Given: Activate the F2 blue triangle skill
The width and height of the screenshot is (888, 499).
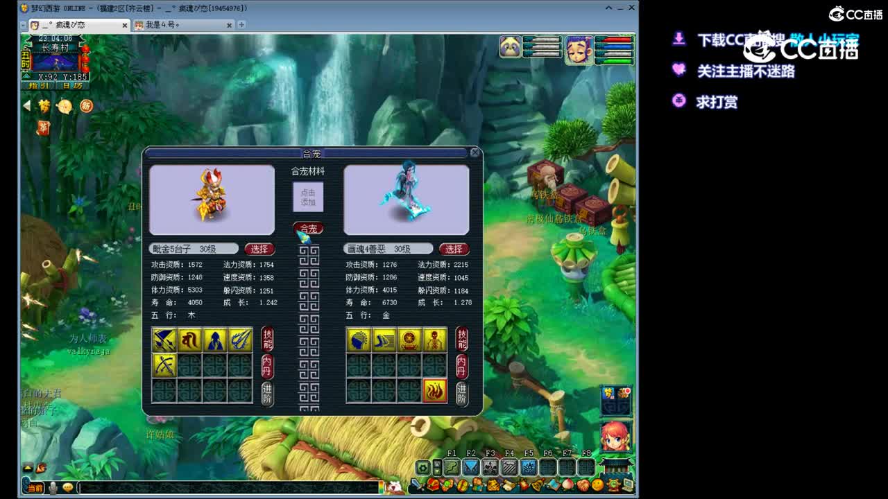Looking at the screenshot, I should coord(471,467).
